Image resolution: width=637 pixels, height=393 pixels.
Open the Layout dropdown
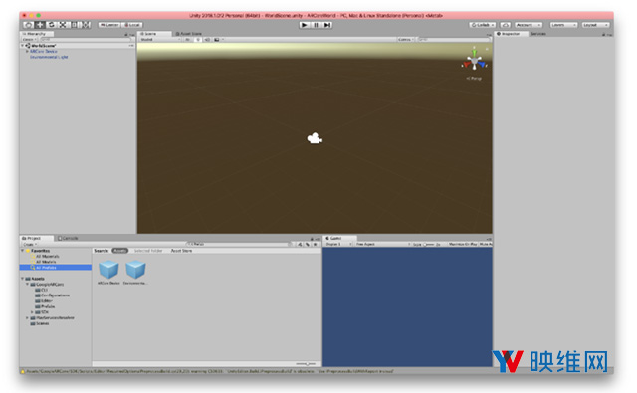[x=595, y=25]
